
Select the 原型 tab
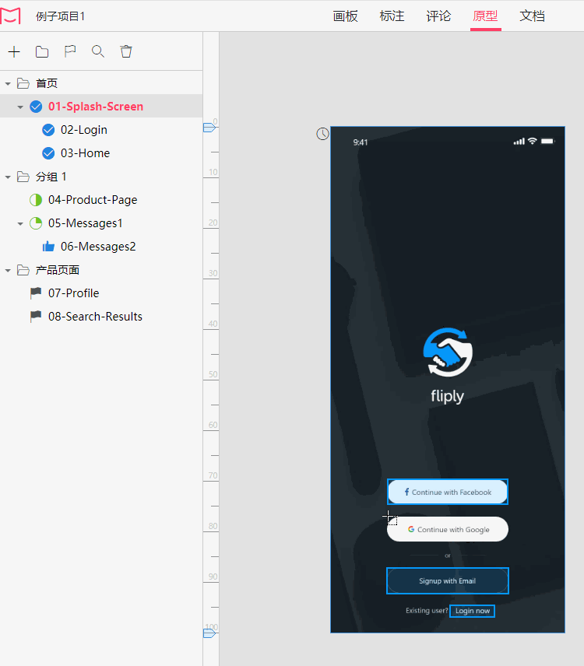(x=485, y=16)
